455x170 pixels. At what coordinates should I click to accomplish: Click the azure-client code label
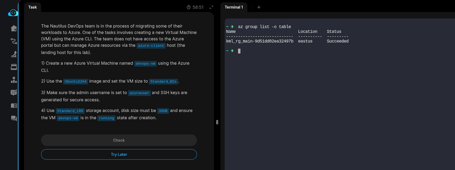click(x=151, y=46)
